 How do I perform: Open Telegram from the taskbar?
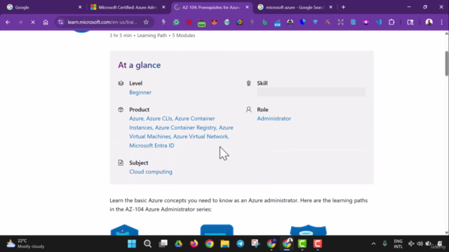click(x=240, y=244)
